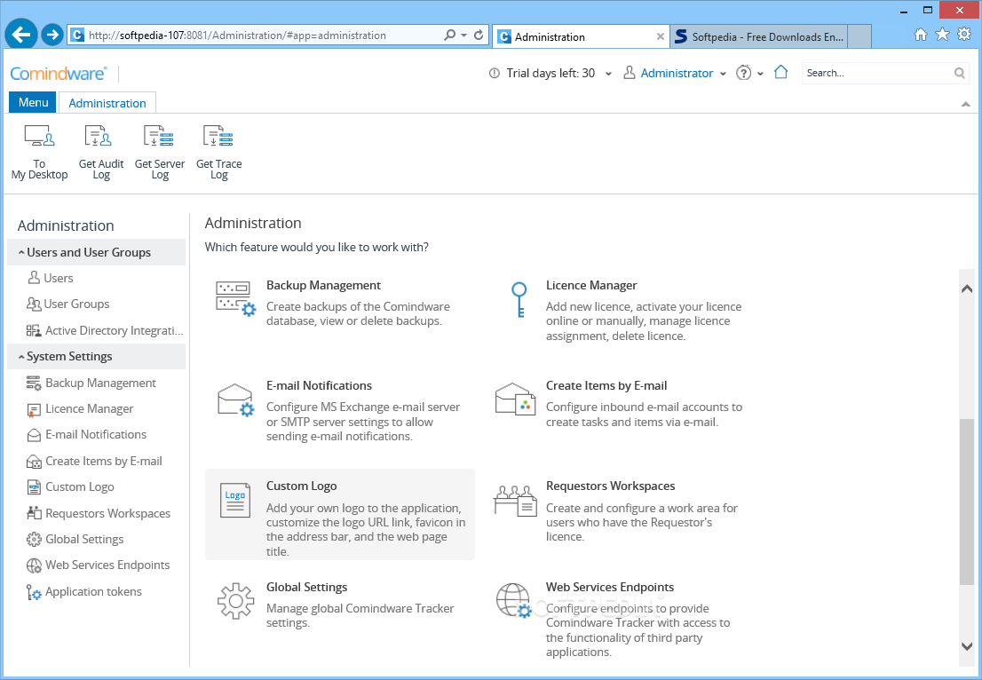This screenshot has height=680, width=982.
Task: Click the content scrollbar down arrow
Action: pos(966,645)
